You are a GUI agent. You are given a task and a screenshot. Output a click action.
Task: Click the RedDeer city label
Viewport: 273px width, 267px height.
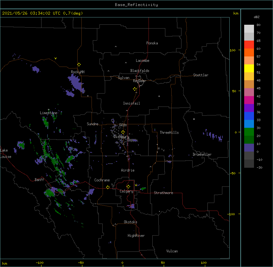click(139, 81)
